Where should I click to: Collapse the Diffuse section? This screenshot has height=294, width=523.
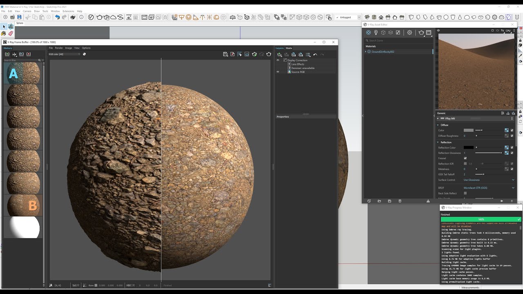(x=438, y=125)
